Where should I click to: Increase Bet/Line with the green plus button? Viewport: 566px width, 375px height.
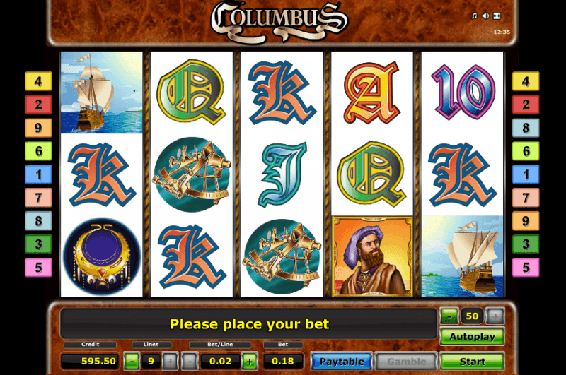(250, 361)
